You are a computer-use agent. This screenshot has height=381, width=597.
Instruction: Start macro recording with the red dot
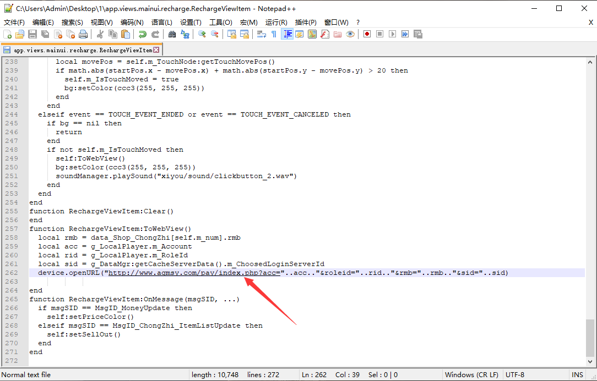(x=367, y=34)
